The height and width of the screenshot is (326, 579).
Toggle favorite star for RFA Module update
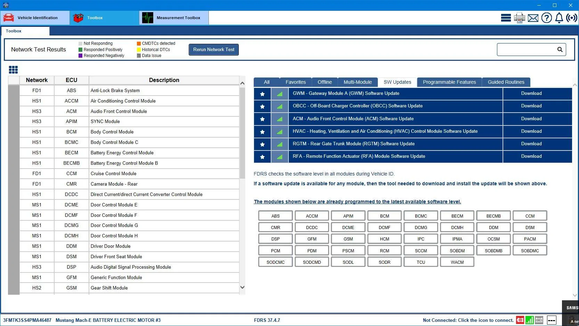tap(262, 157)
